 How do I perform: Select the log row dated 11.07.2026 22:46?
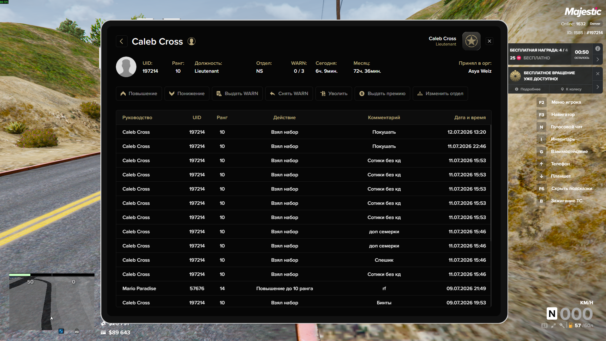[x=303, y=146]
